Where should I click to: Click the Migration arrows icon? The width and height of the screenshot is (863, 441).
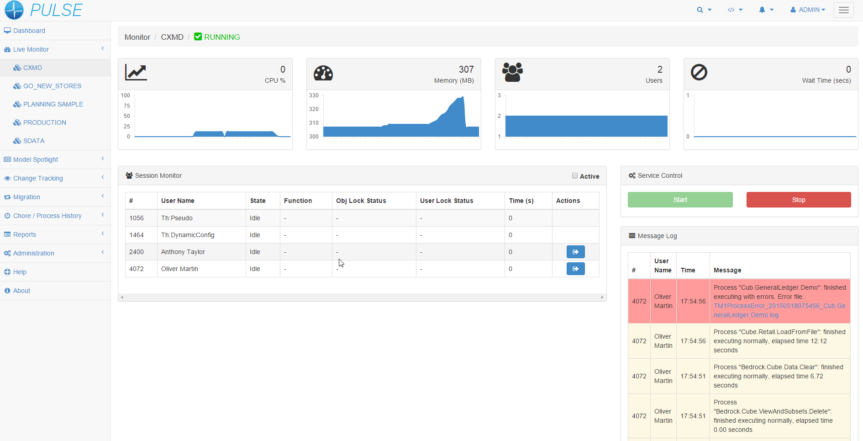tap(7, 197)
